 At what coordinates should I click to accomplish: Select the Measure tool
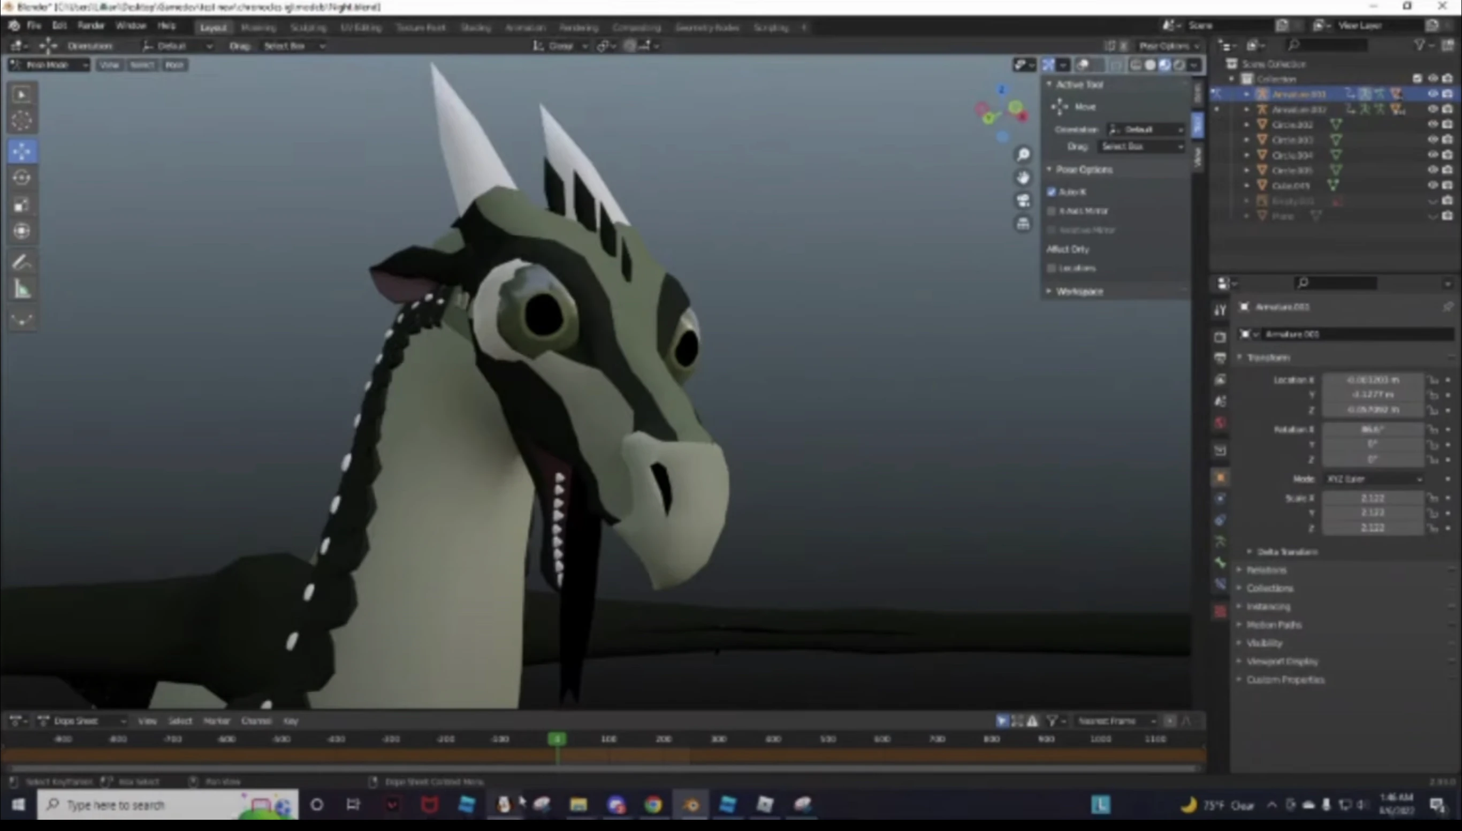[22, 290]
